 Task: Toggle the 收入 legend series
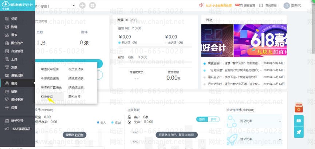tap(101, 122)
